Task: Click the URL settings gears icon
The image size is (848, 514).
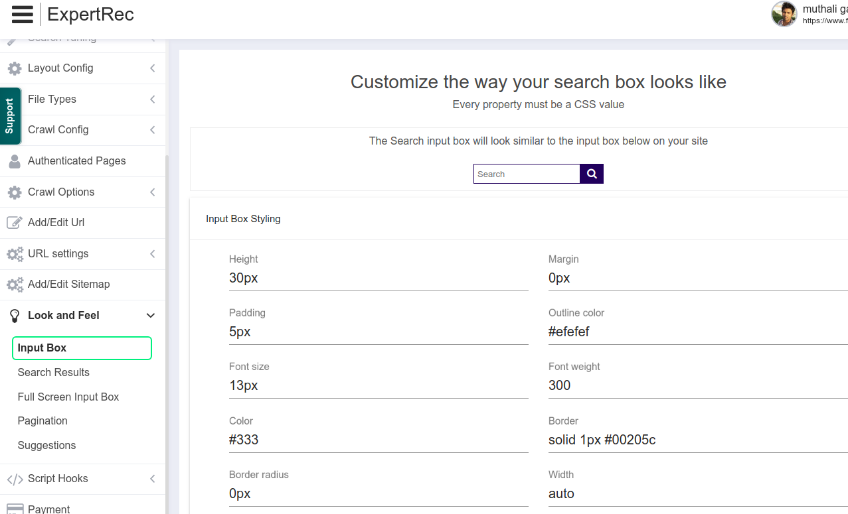Action: click(14, 254)
